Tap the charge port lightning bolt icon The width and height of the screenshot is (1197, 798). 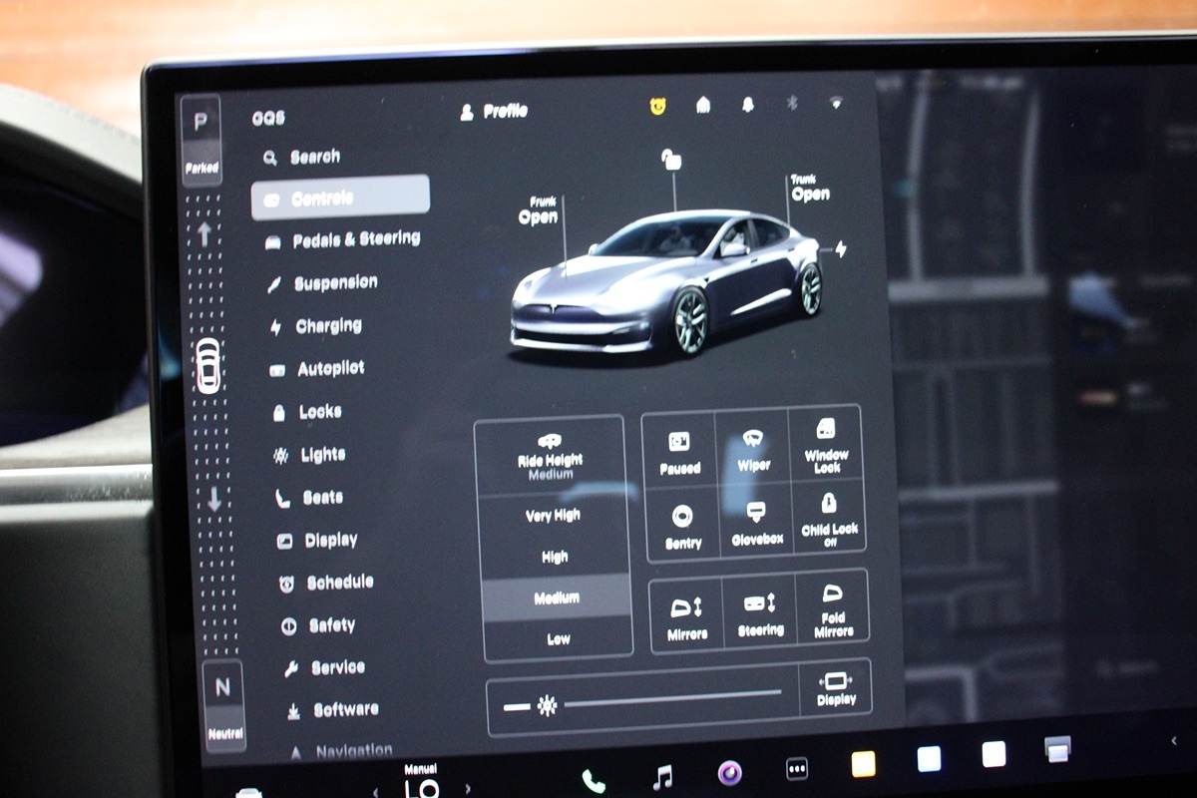(840, 249)
